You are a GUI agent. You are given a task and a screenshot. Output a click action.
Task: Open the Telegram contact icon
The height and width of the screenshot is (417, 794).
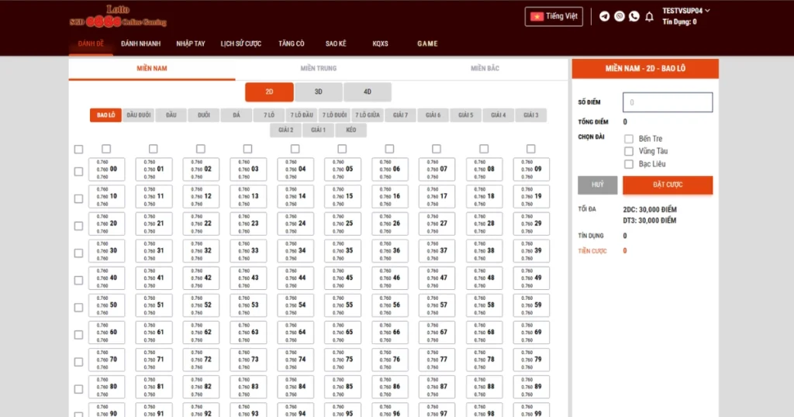click(604, 16)
